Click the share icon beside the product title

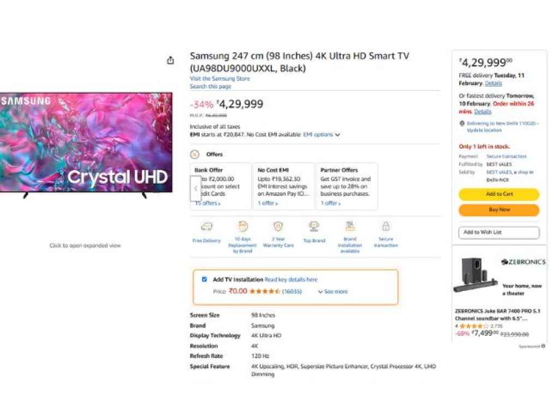click(x=170, y=60)
